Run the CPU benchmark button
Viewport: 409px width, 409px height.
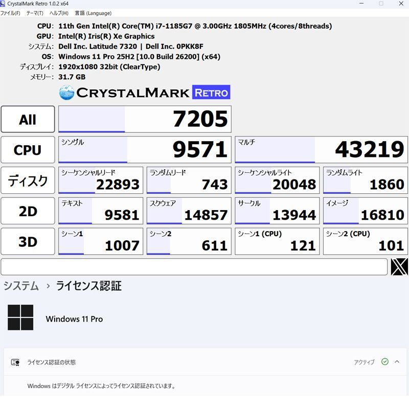pyautogui.click(x=28, y=149)
